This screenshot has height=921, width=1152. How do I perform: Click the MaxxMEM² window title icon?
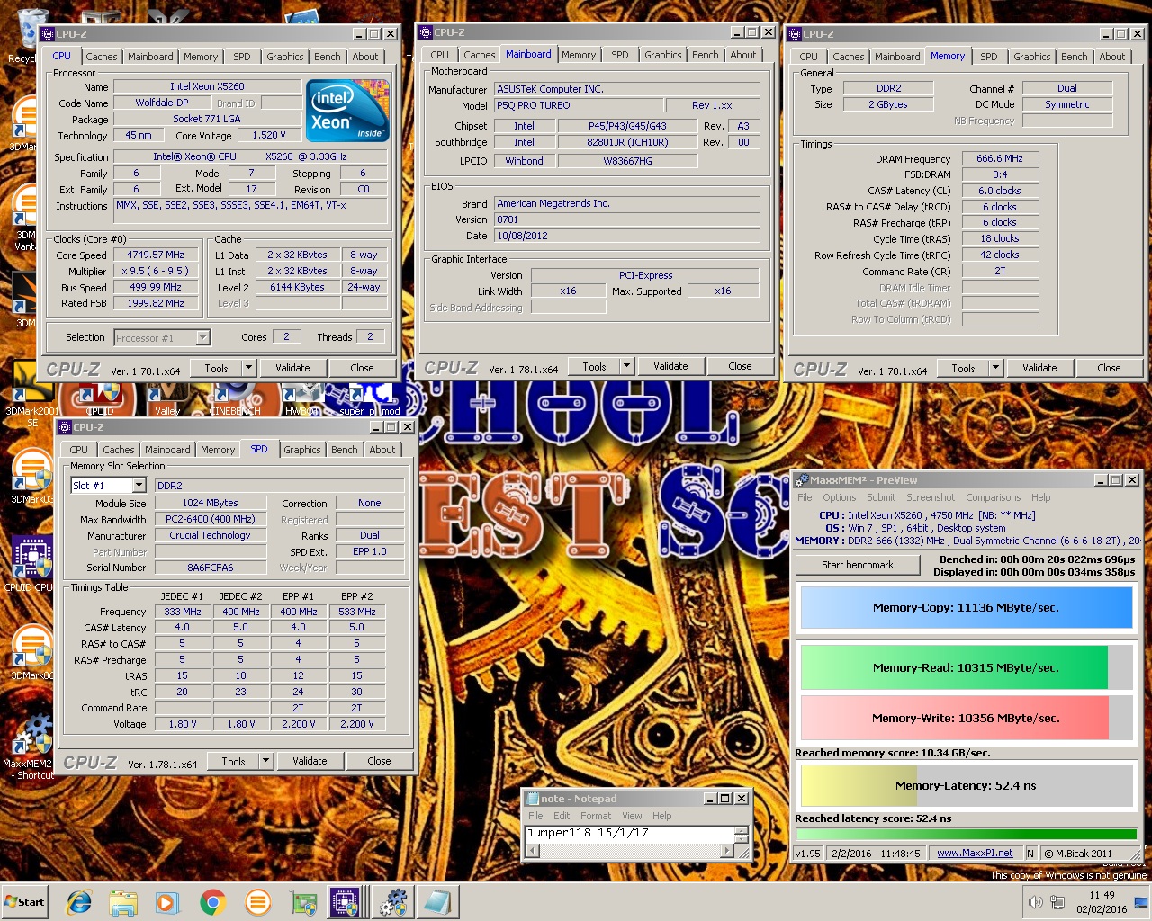[x=802, y=480]
